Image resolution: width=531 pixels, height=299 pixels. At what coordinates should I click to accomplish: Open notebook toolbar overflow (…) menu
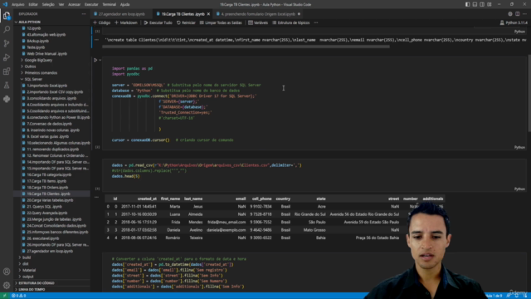(316, 22)
